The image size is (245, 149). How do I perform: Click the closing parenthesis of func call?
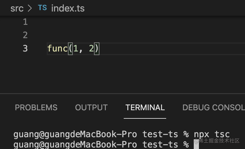coord(97,48)
